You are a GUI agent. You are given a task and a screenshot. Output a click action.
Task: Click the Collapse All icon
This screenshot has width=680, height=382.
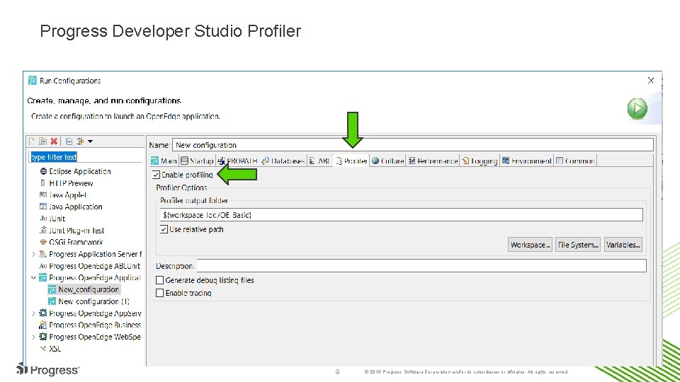tap(69, 141)
